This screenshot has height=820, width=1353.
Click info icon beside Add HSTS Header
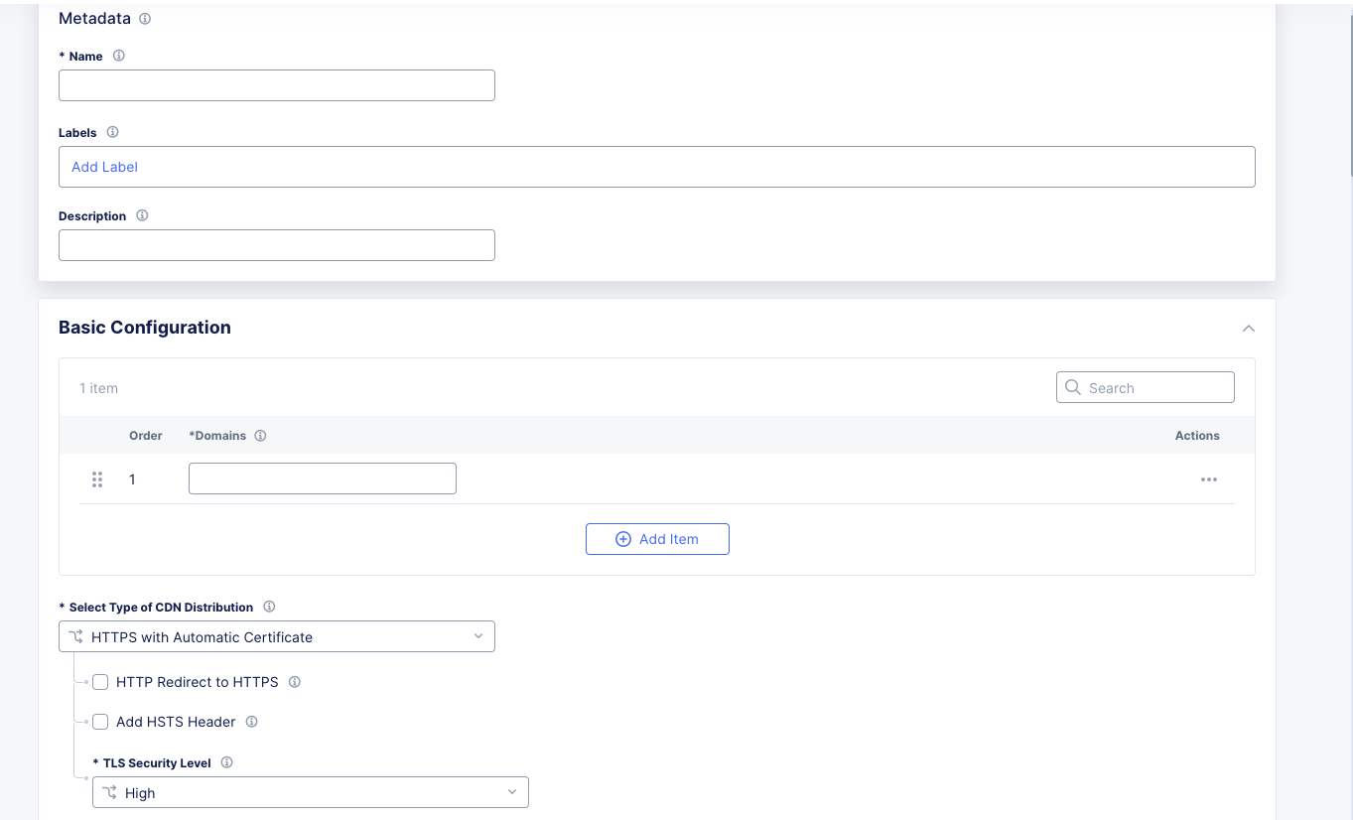[251, 722]
